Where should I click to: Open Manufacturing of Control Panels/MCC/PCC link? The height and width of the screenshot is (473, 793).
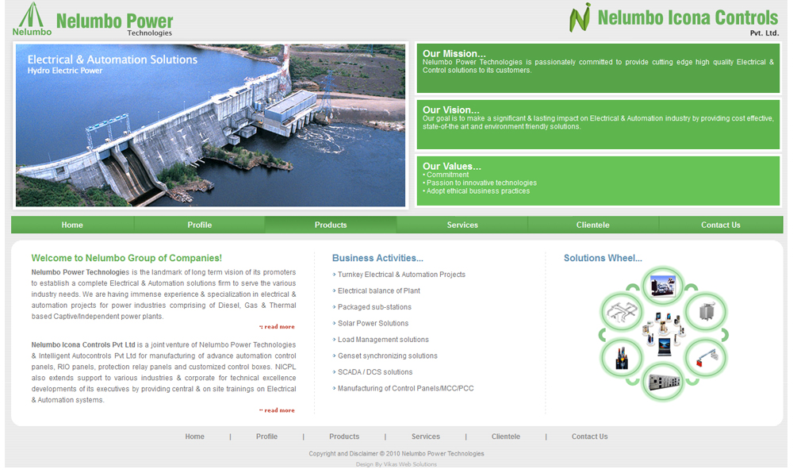[405, 389]
